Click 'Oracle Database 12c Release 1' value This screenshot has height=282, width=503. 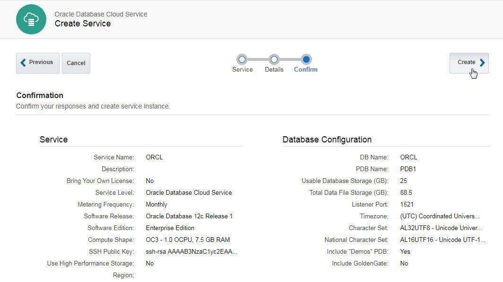pos(189,216)
